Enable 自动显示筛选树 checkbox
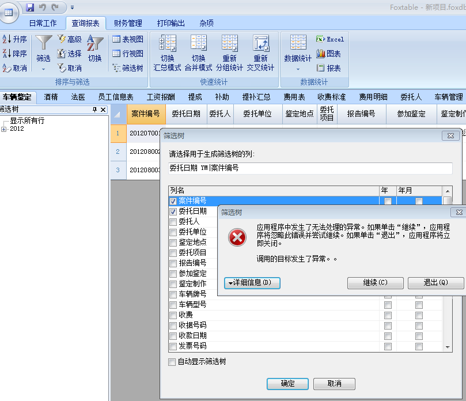 coord(172,362)
